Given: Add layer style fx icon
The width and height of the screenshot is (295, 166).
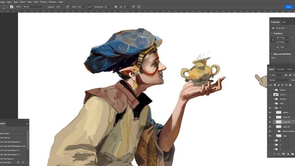Looking at the screenshot, I should coord(279,154).
